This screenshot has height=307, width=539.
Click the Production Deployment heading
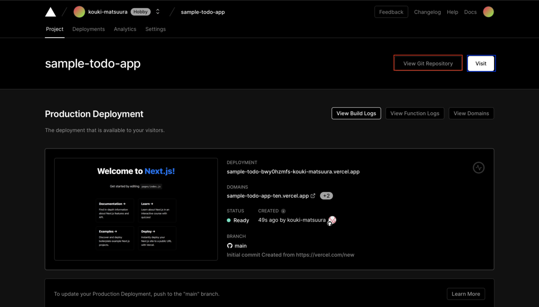(94, 114)
